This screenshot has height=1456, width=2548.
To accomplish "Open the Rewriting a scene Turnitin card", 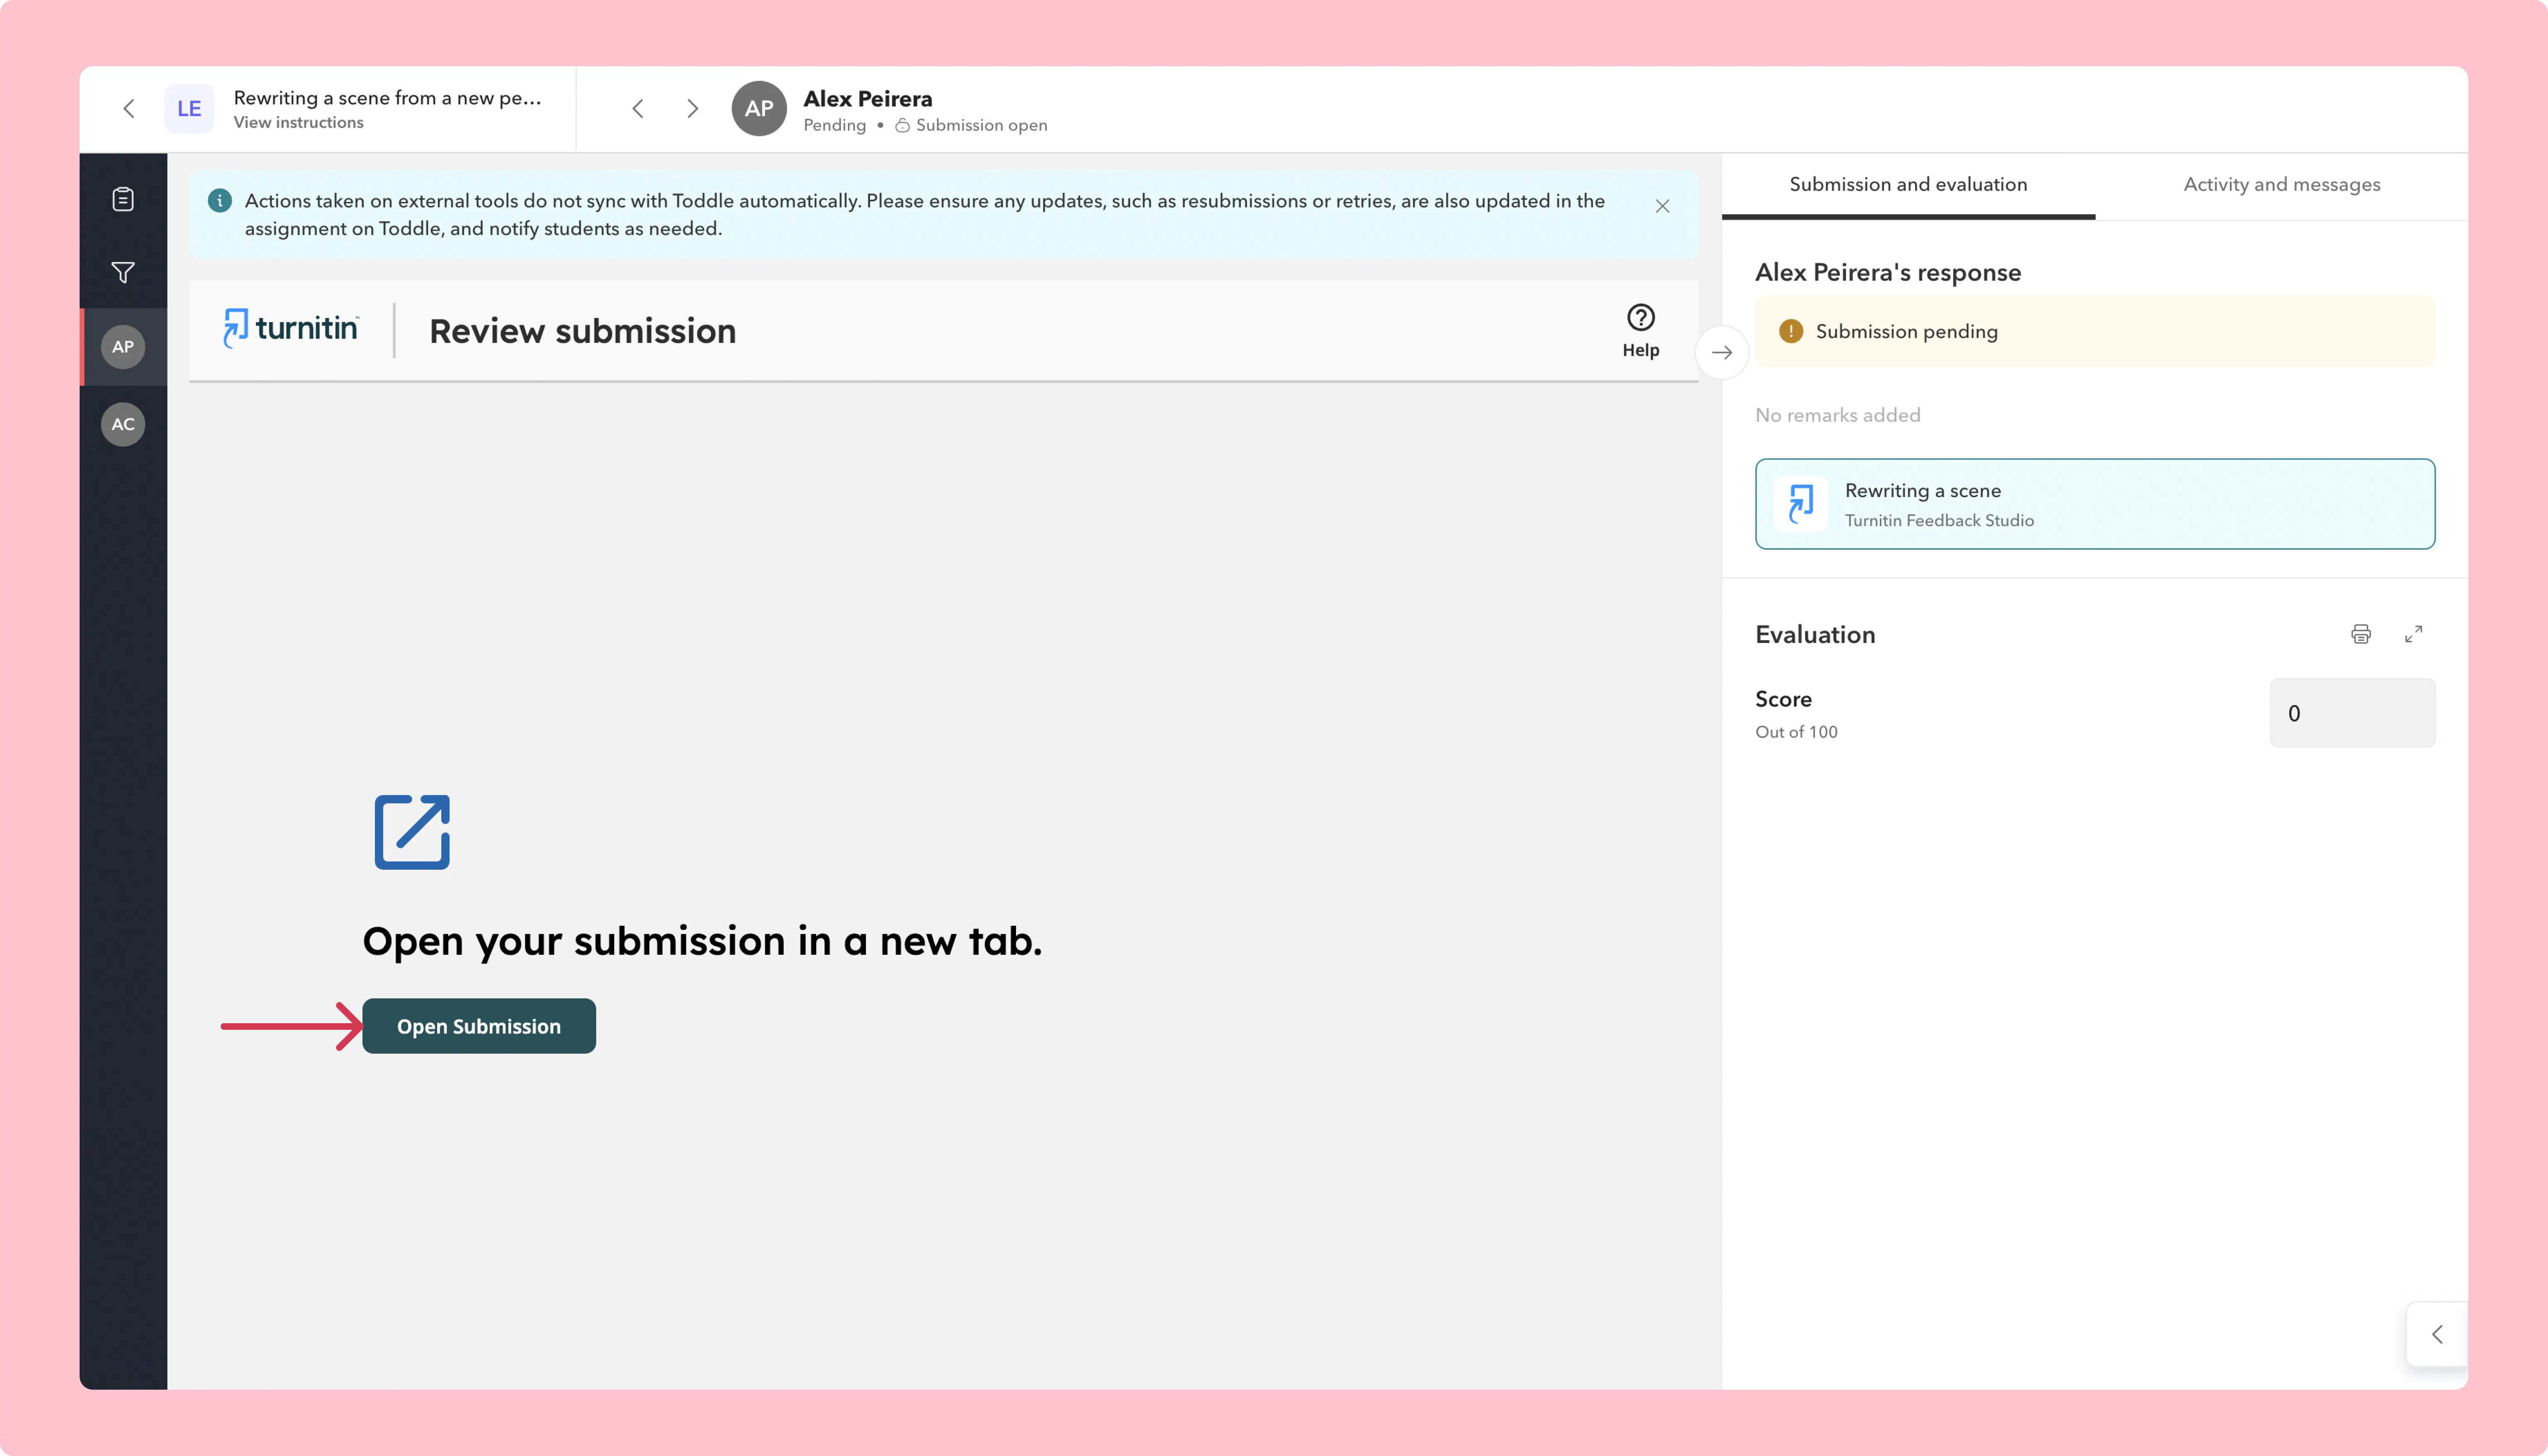I will click(2095, 504).
